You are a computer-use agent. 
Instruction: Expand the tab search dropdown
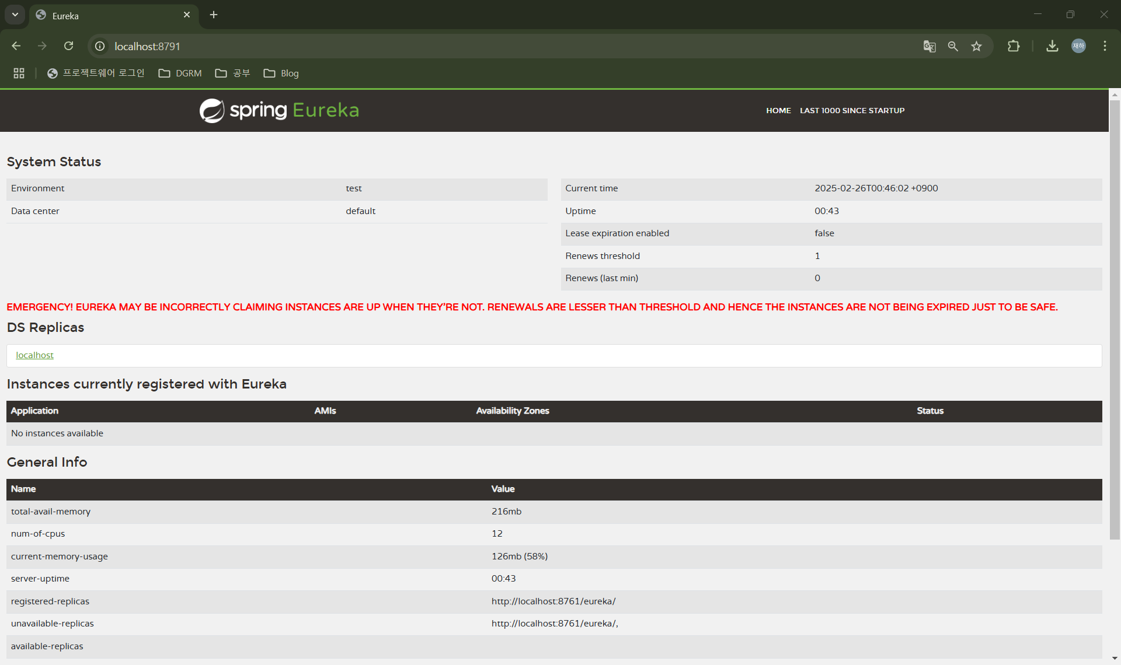[x=15, y=15]
